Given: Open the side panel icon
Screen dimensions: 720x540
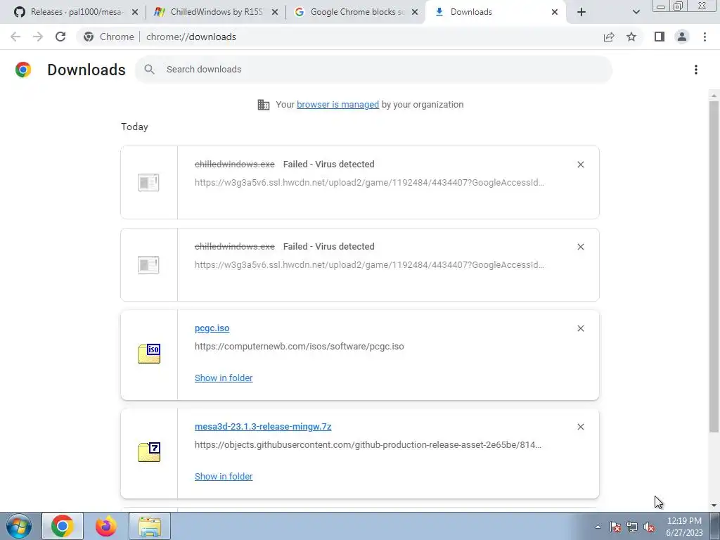Looking at the screenshot, I should pyautogui.click(x=660, y=37).
